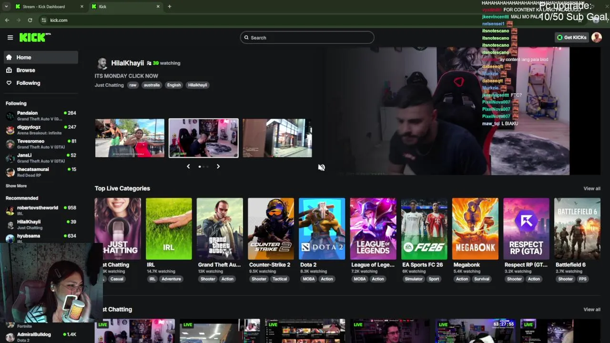Screen dimensions: 610x343
Task: Open the Respect RP (GTA) card
Action: tap(526, 229)
